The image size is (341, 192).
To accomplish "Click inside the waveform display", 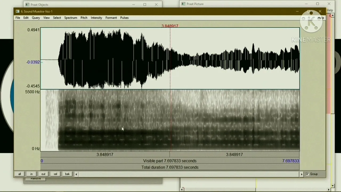I will [170, 59].
